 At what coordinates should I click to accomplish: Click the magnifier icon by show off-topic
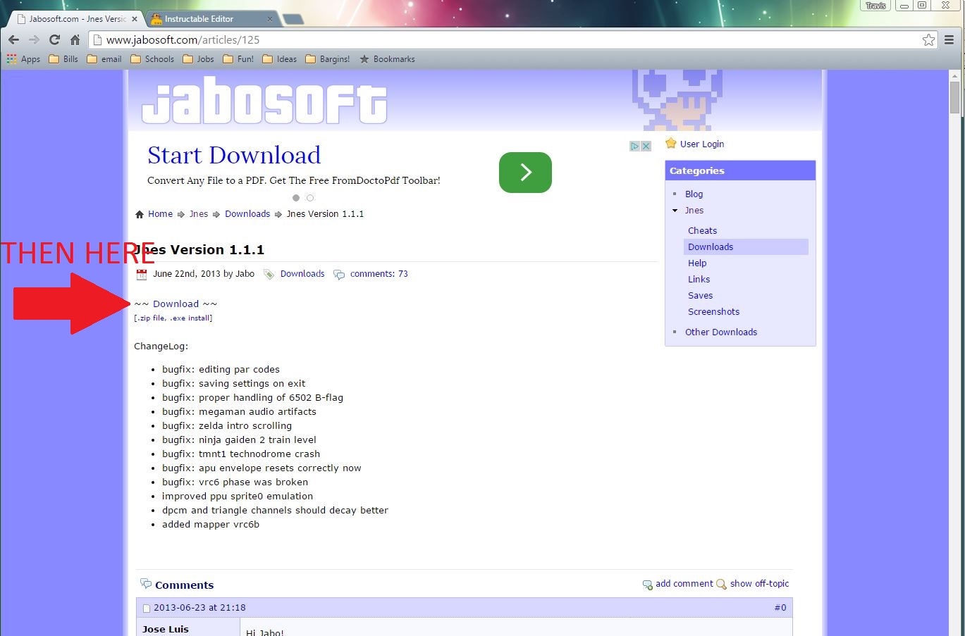[x=721, y=584]
